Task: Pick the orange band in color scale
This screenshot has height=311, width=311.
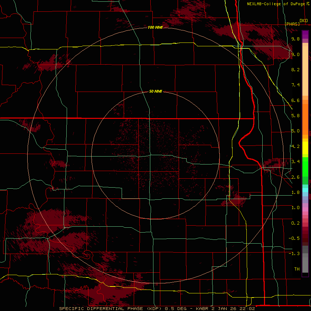Action: click(x=305, y=120)
